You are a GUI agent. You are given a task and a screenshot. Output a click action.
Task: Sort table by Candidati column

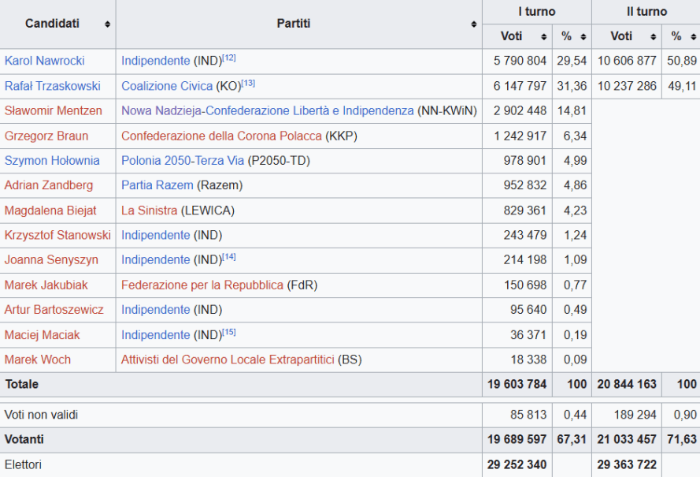[x=107, y=24]
